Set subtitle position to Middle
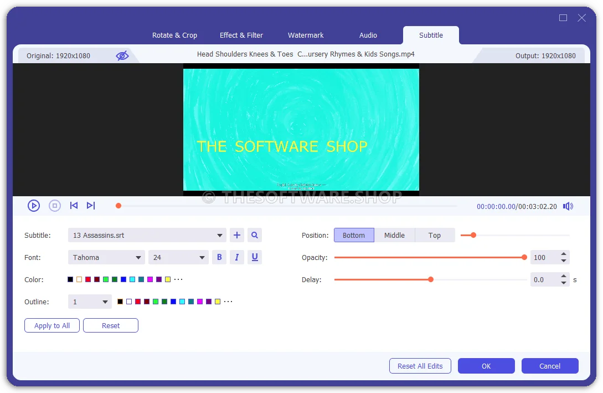 coord(395,235)
